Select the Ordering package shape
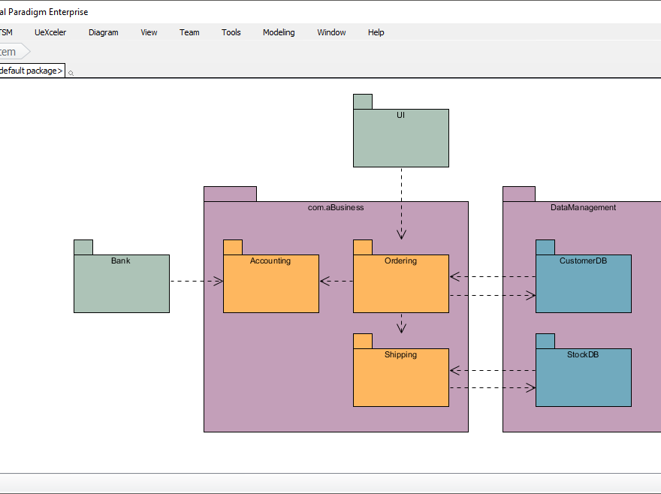This screenshot has height=494, width=661. click(x=400, y=283)
